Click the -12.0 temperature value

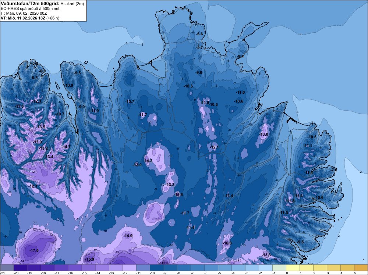(137, 165)
